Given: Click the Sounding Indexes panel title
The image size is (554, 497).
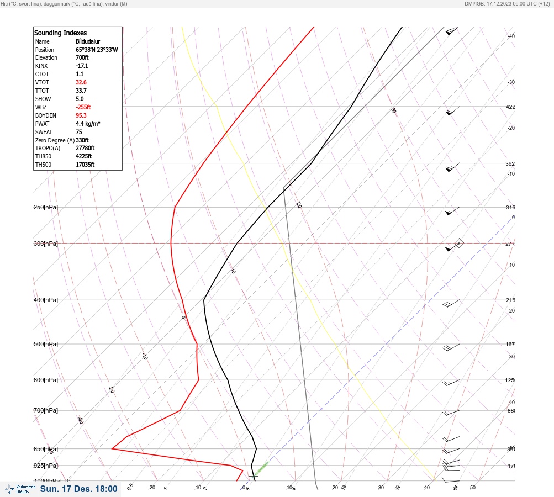Looking at the screenshot, I should pyautogui.click(x=60, y=33).
